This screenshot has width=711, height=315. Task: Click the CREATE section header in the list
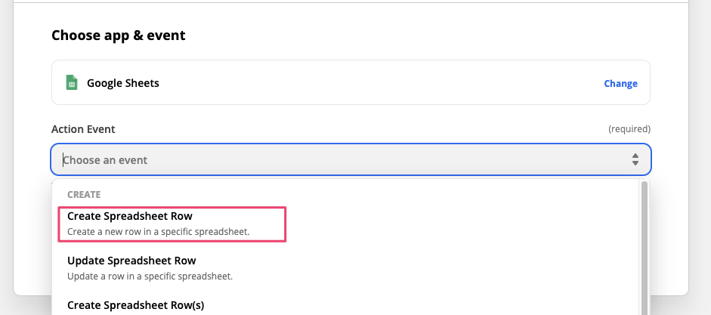[84, 195]
